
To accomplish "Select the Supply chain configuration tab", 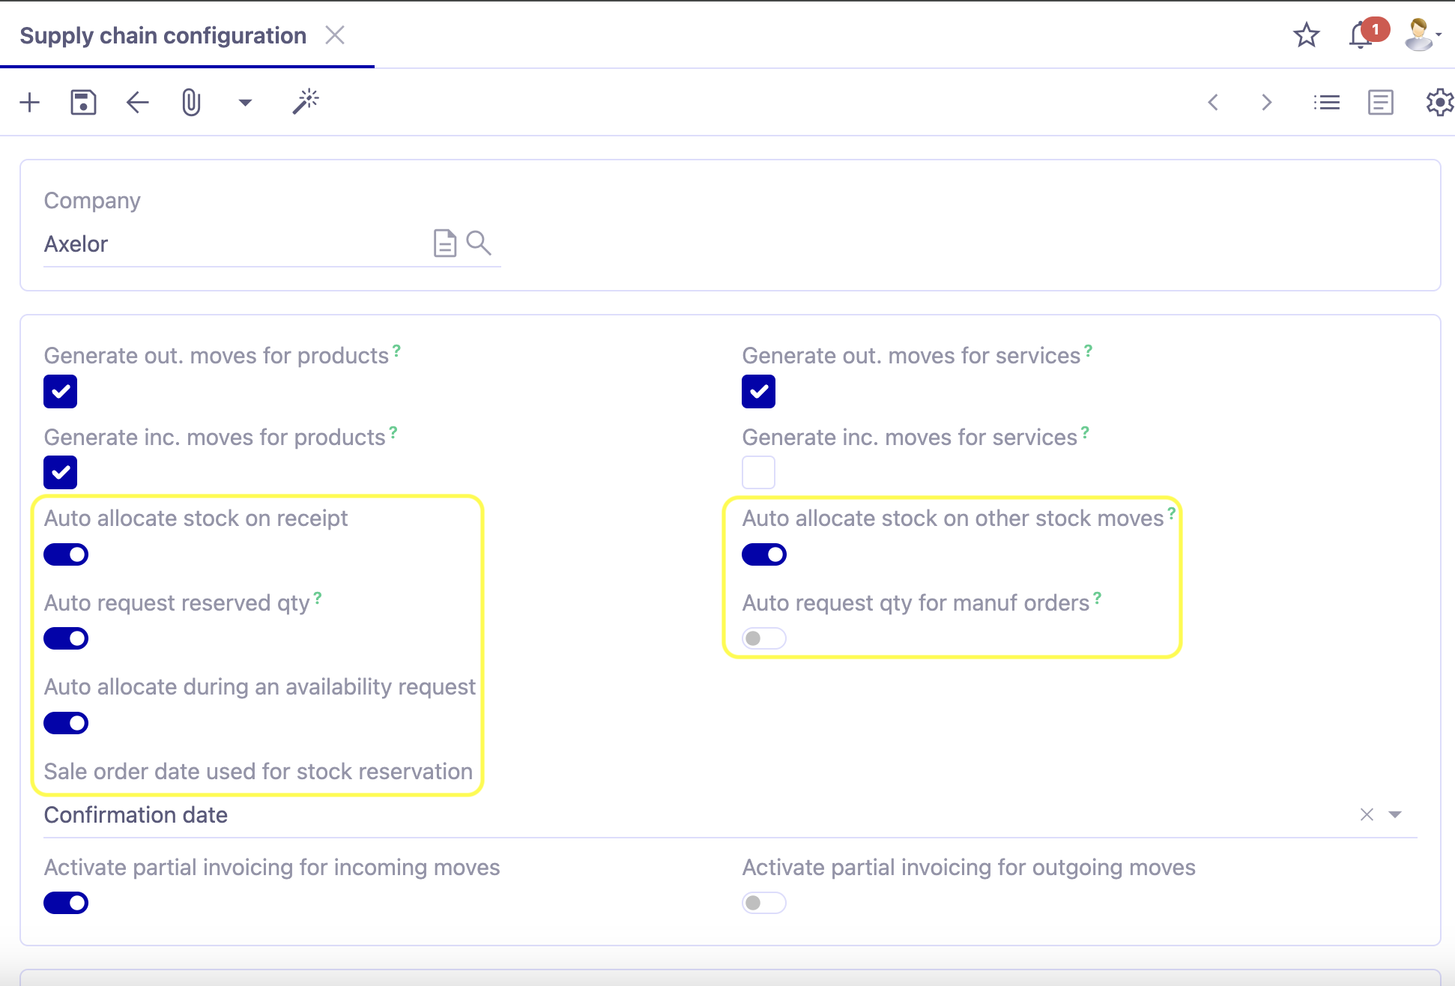I will point(163,35).
